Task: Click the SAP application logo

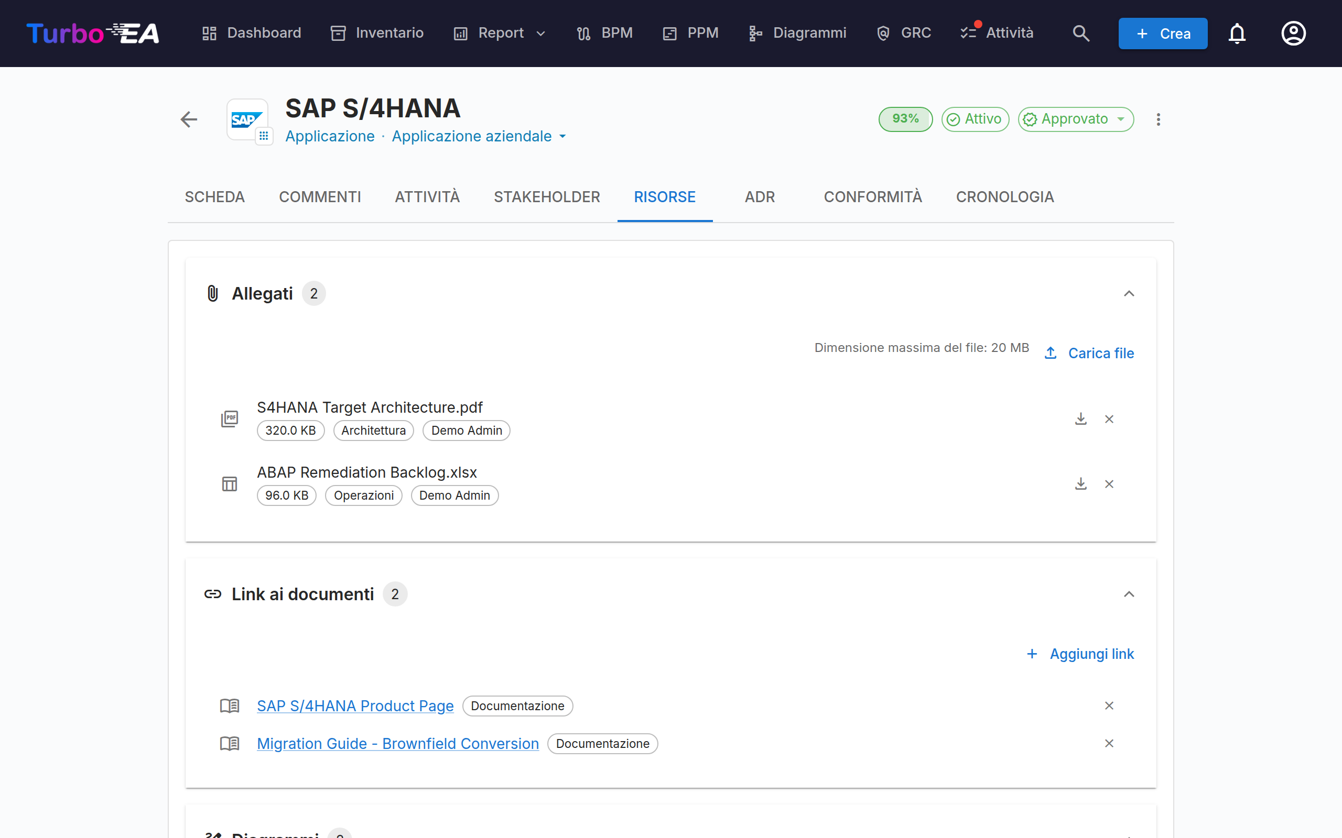Action: (247, 119)
